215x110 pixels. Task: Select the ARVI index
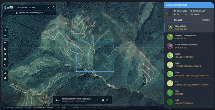tap(189, 74)
